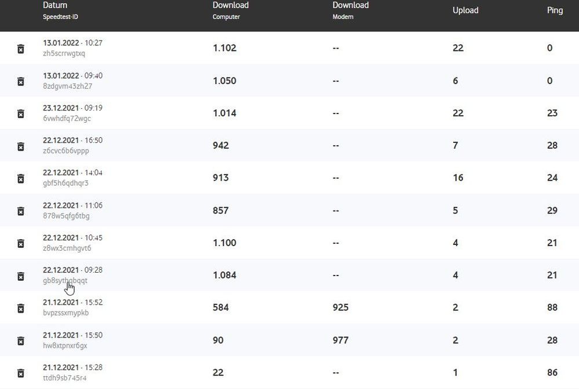This screenshot has width=579, height=389.
Task: Click the Upload column header
Action: 465,10
